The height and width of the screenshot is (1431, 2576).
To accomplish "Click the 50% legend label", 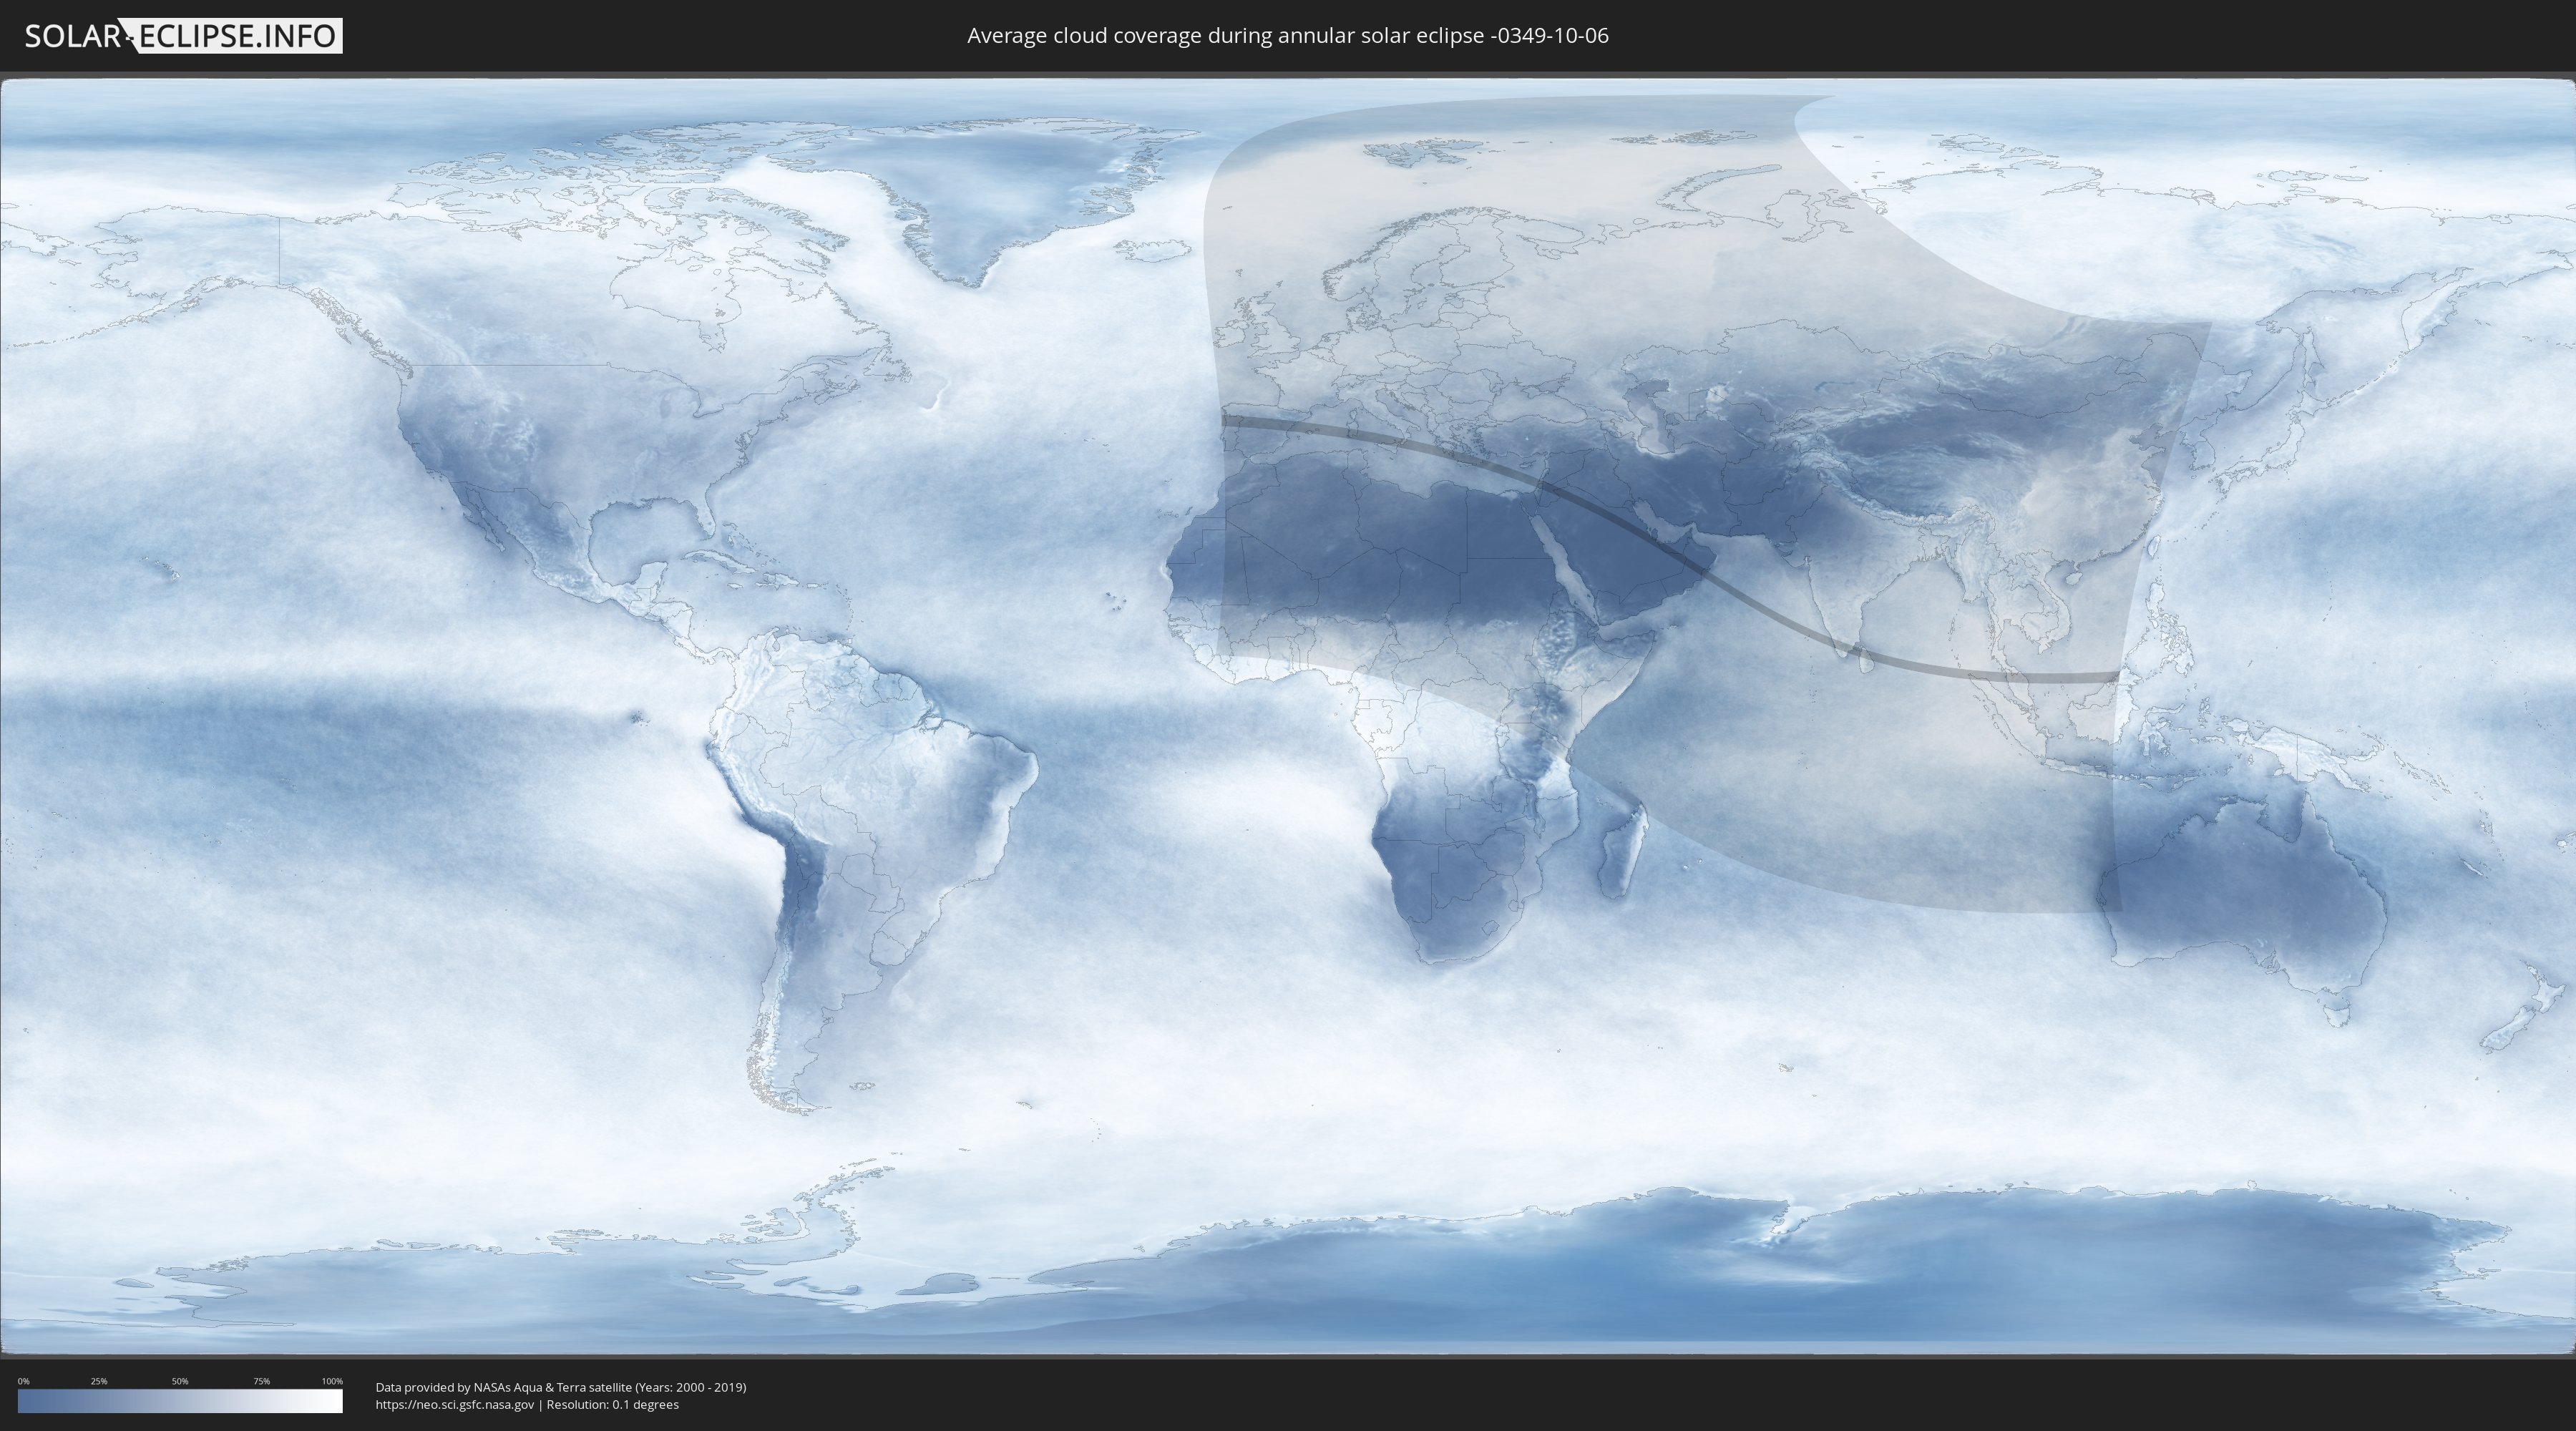I will point(180,1381).
